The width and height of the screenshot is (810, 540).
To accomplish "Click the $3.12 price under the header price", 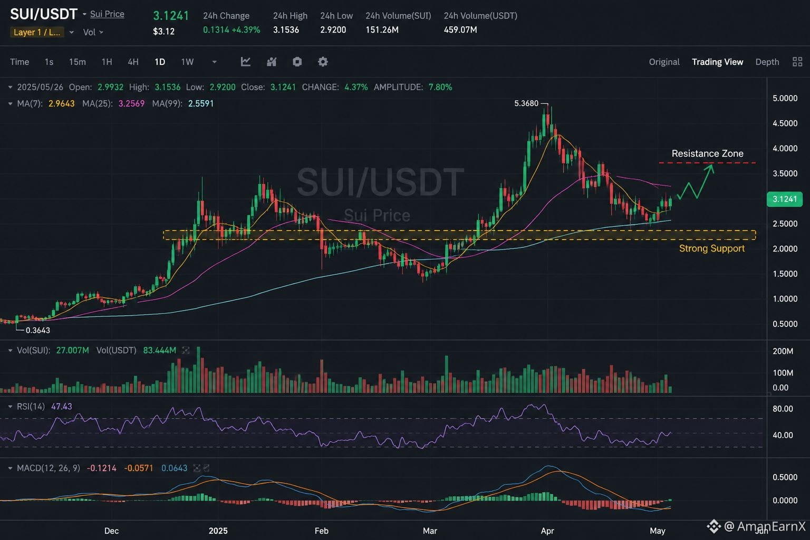I will 163,32.
